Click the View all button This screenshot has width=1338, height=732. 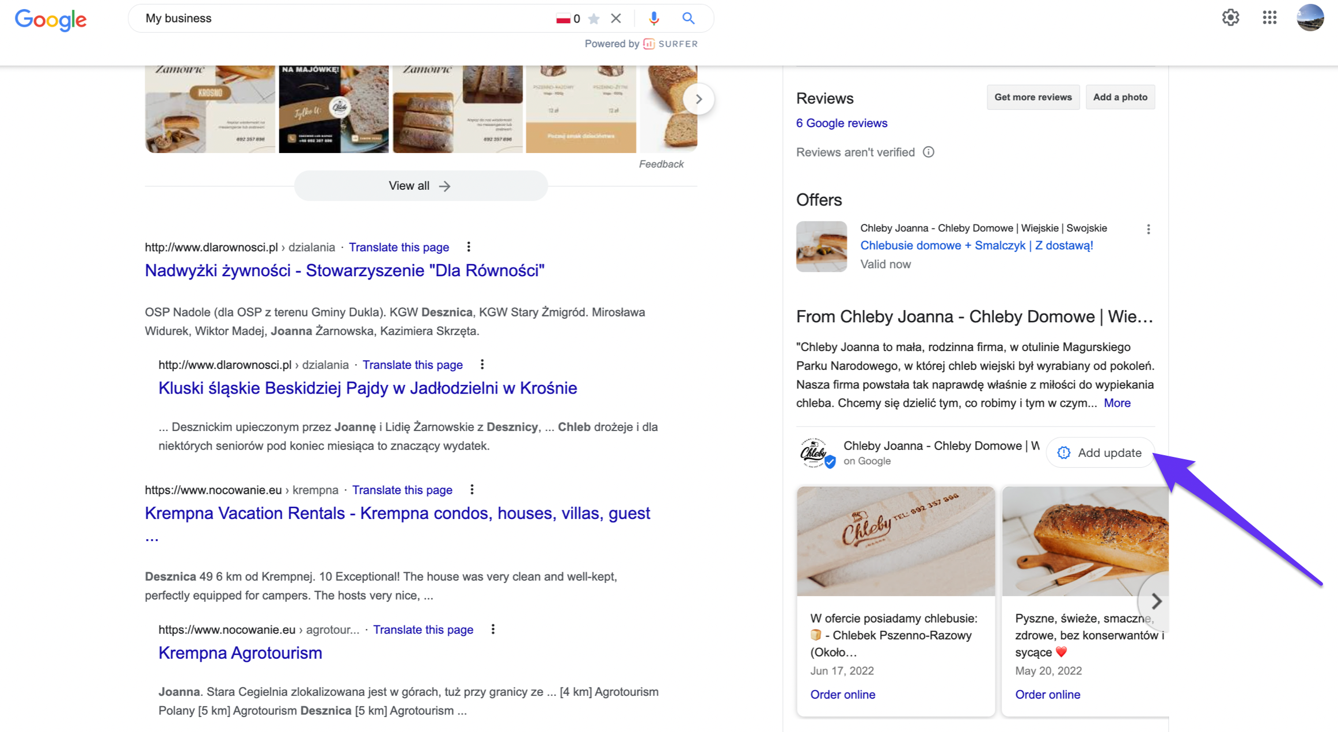(x=420, y=186)
